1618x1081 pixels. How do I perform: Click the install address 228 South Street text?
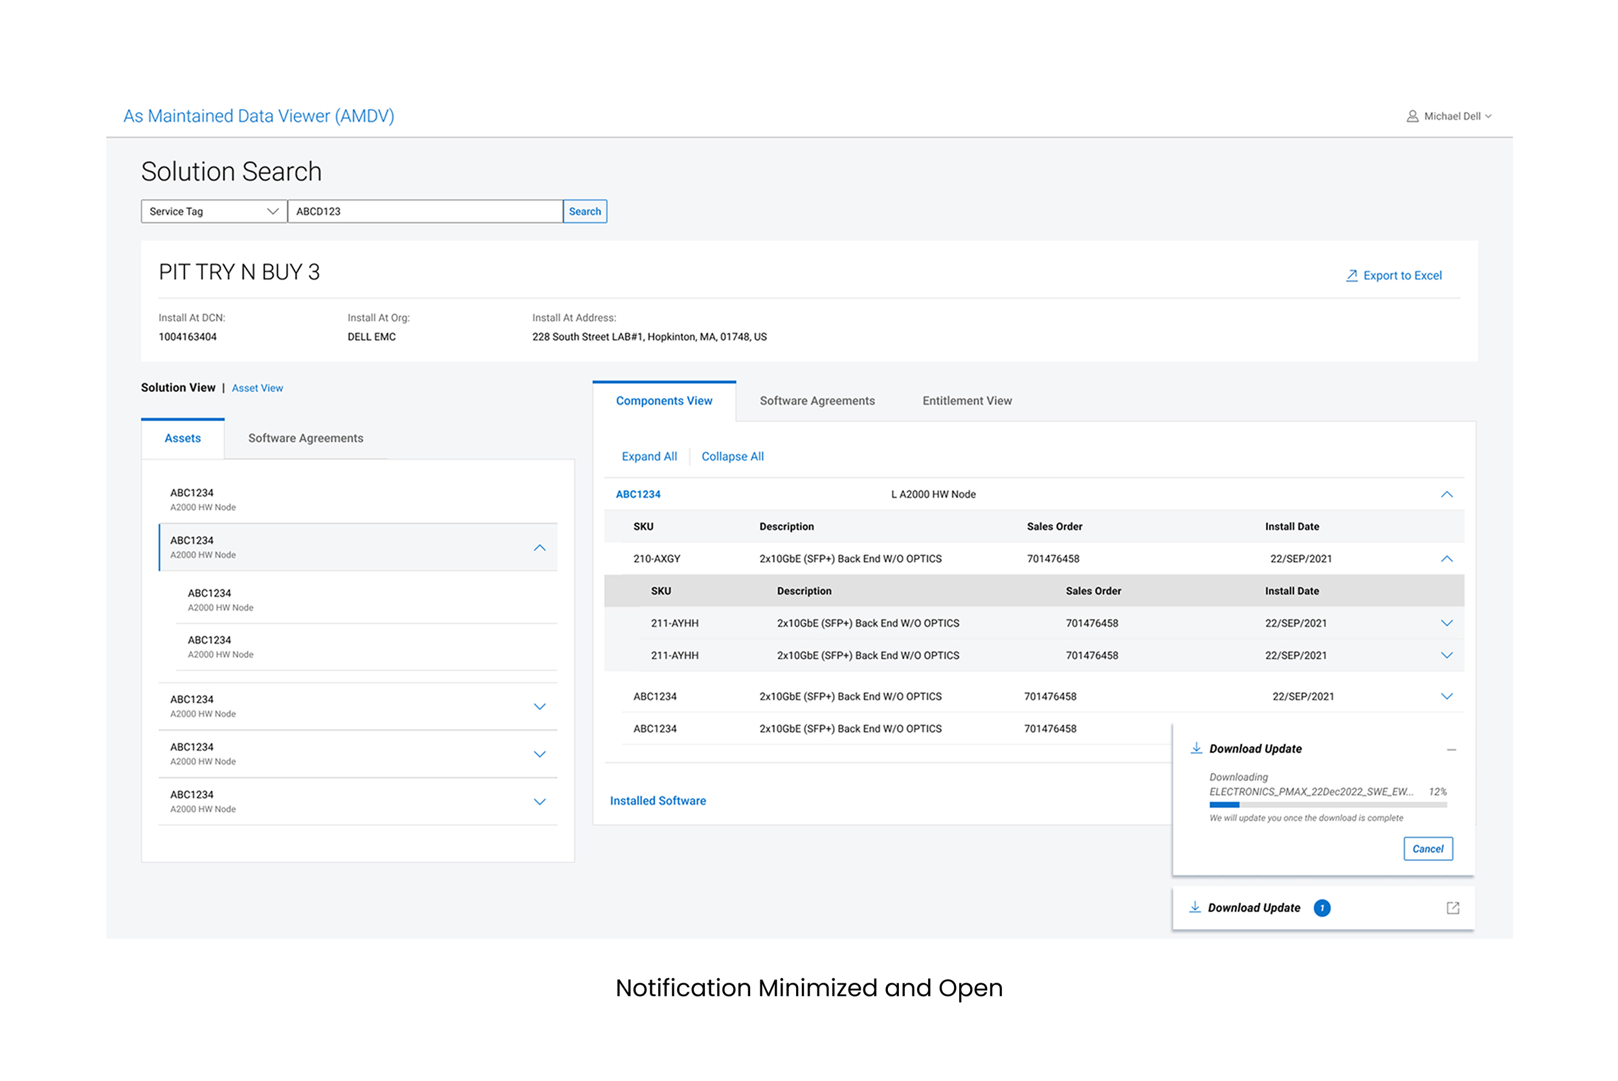[x=649, y=336]
